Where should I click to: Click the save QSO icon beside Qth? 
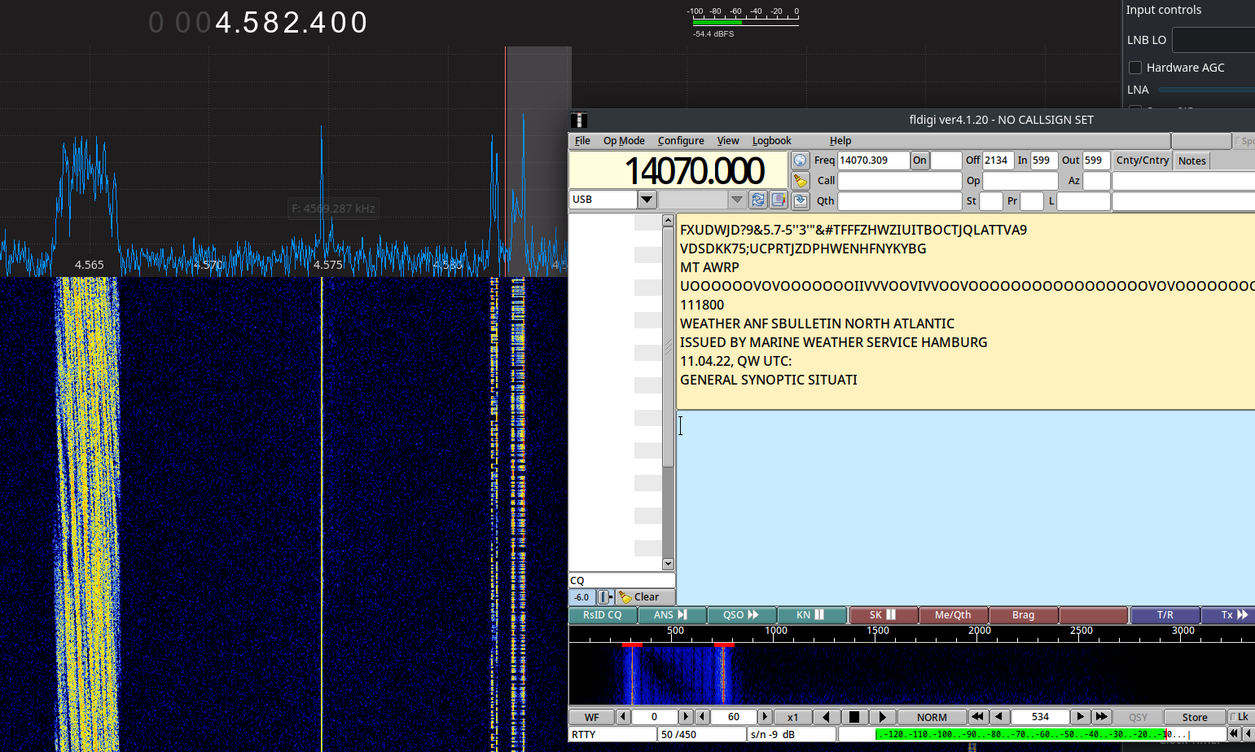point(800,200)
